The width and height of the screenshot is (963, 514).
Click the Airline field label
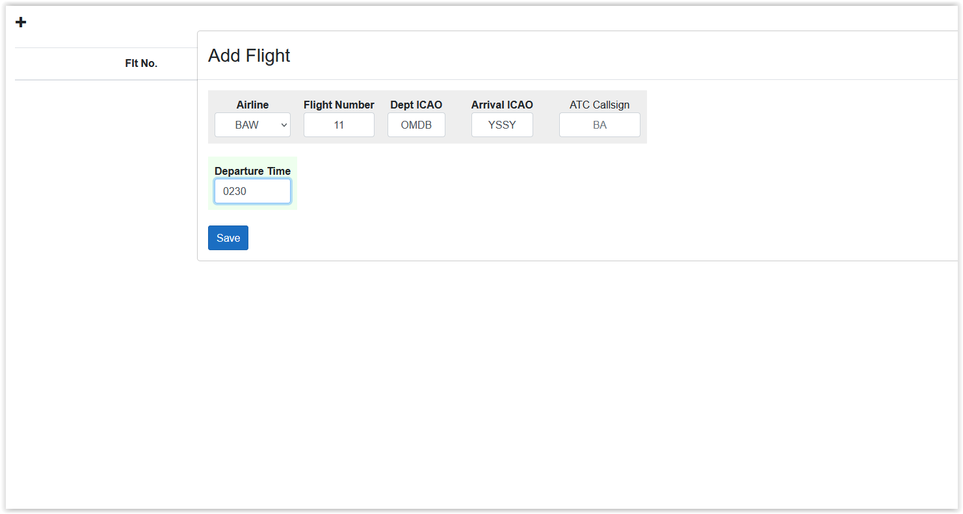[x=252, y=105]
